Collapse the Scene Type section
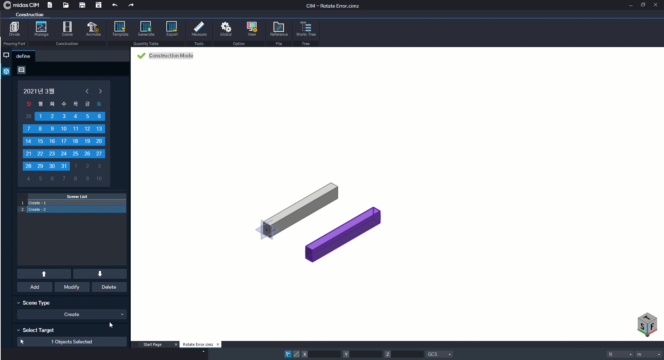The image size is (664, 360). coord(19,303)
